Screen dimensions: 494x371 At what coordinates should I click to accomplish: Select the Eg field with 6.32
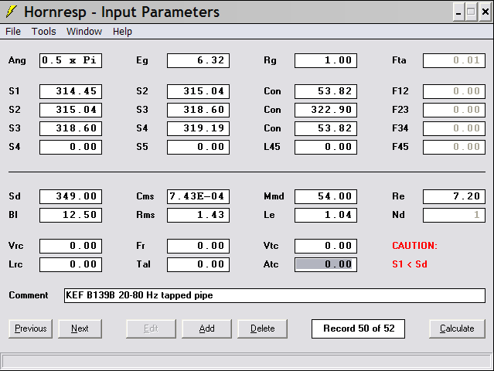[x=198, y=60]
